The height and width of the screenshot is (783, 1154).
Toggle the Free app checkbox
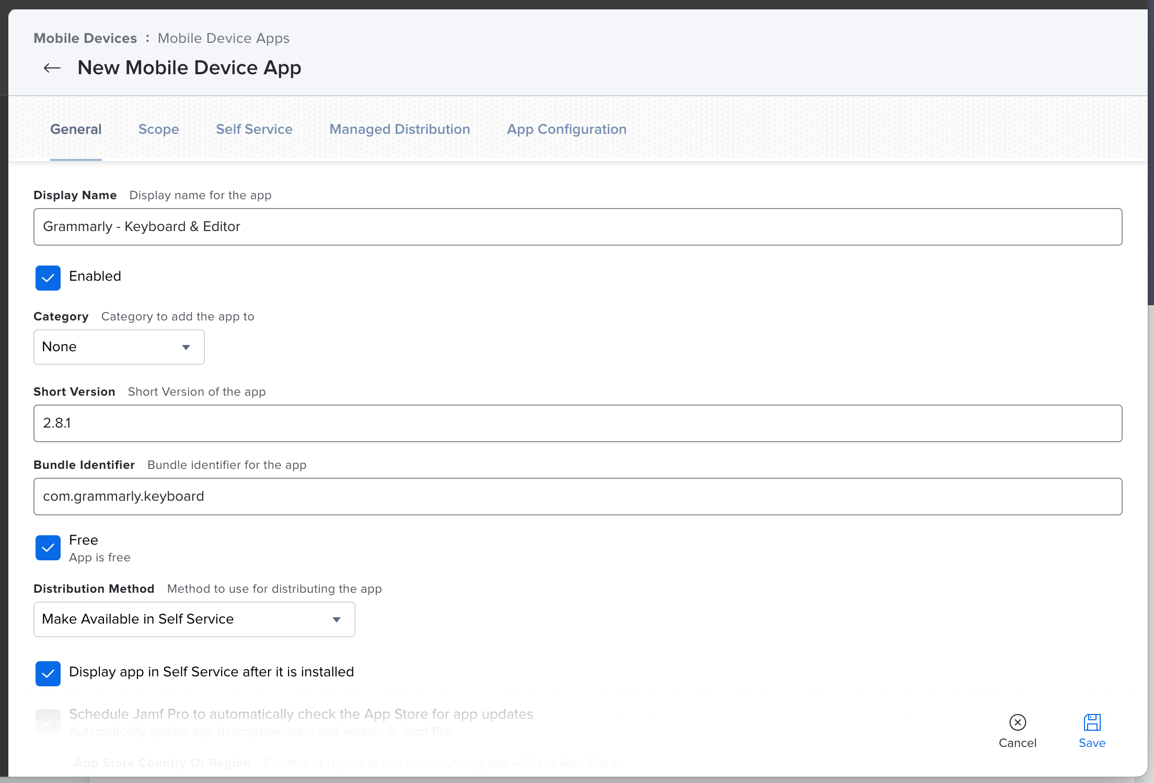pyautogui.click(x=48, y=548)
